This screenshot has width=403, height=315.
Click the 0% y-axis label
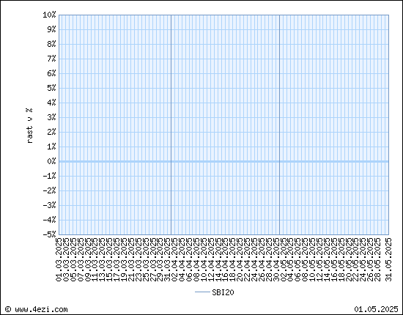51,161
